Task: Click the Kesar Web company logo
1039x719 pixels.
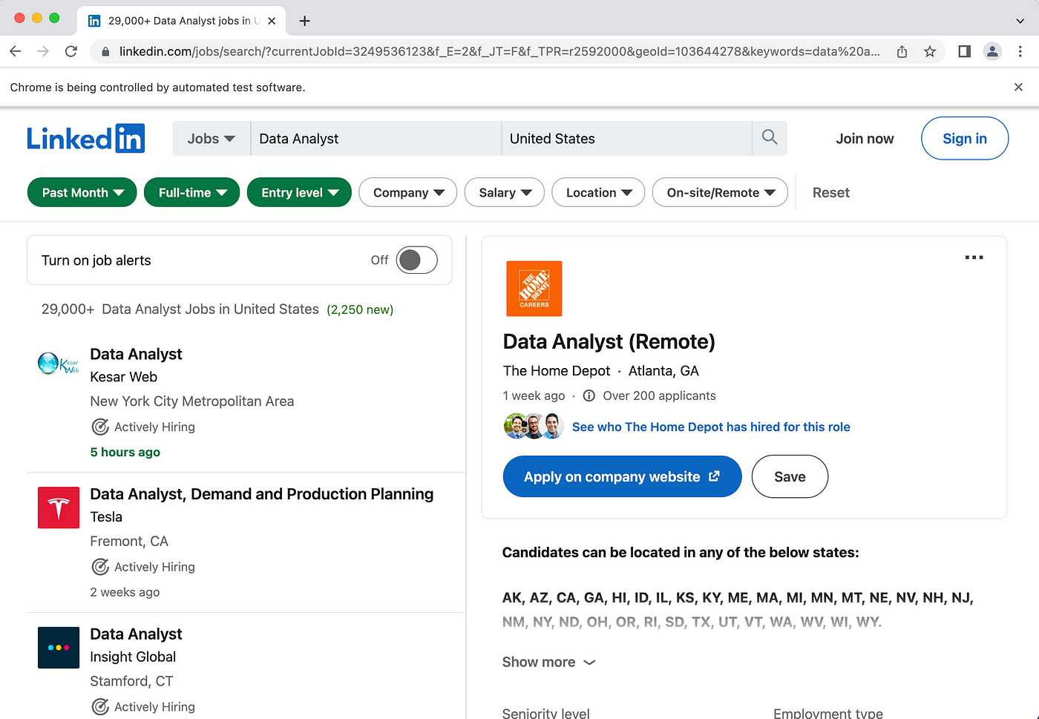Action: click(x=59, y=364)
